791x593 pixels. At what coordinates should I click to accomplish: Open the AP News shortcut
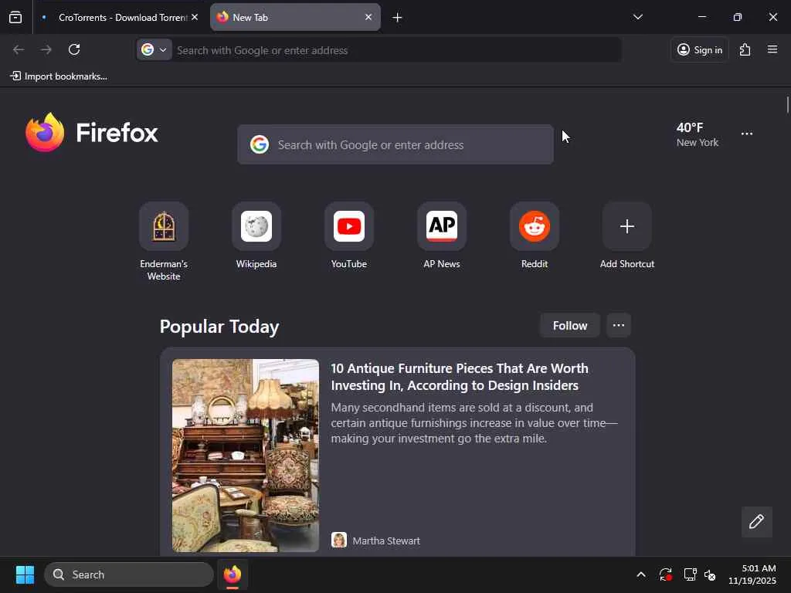click(442, 236)
